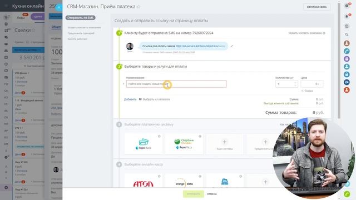Click the pencil icon to edit SMS text
Screen dimensions: 356x200
click(232, 46)
